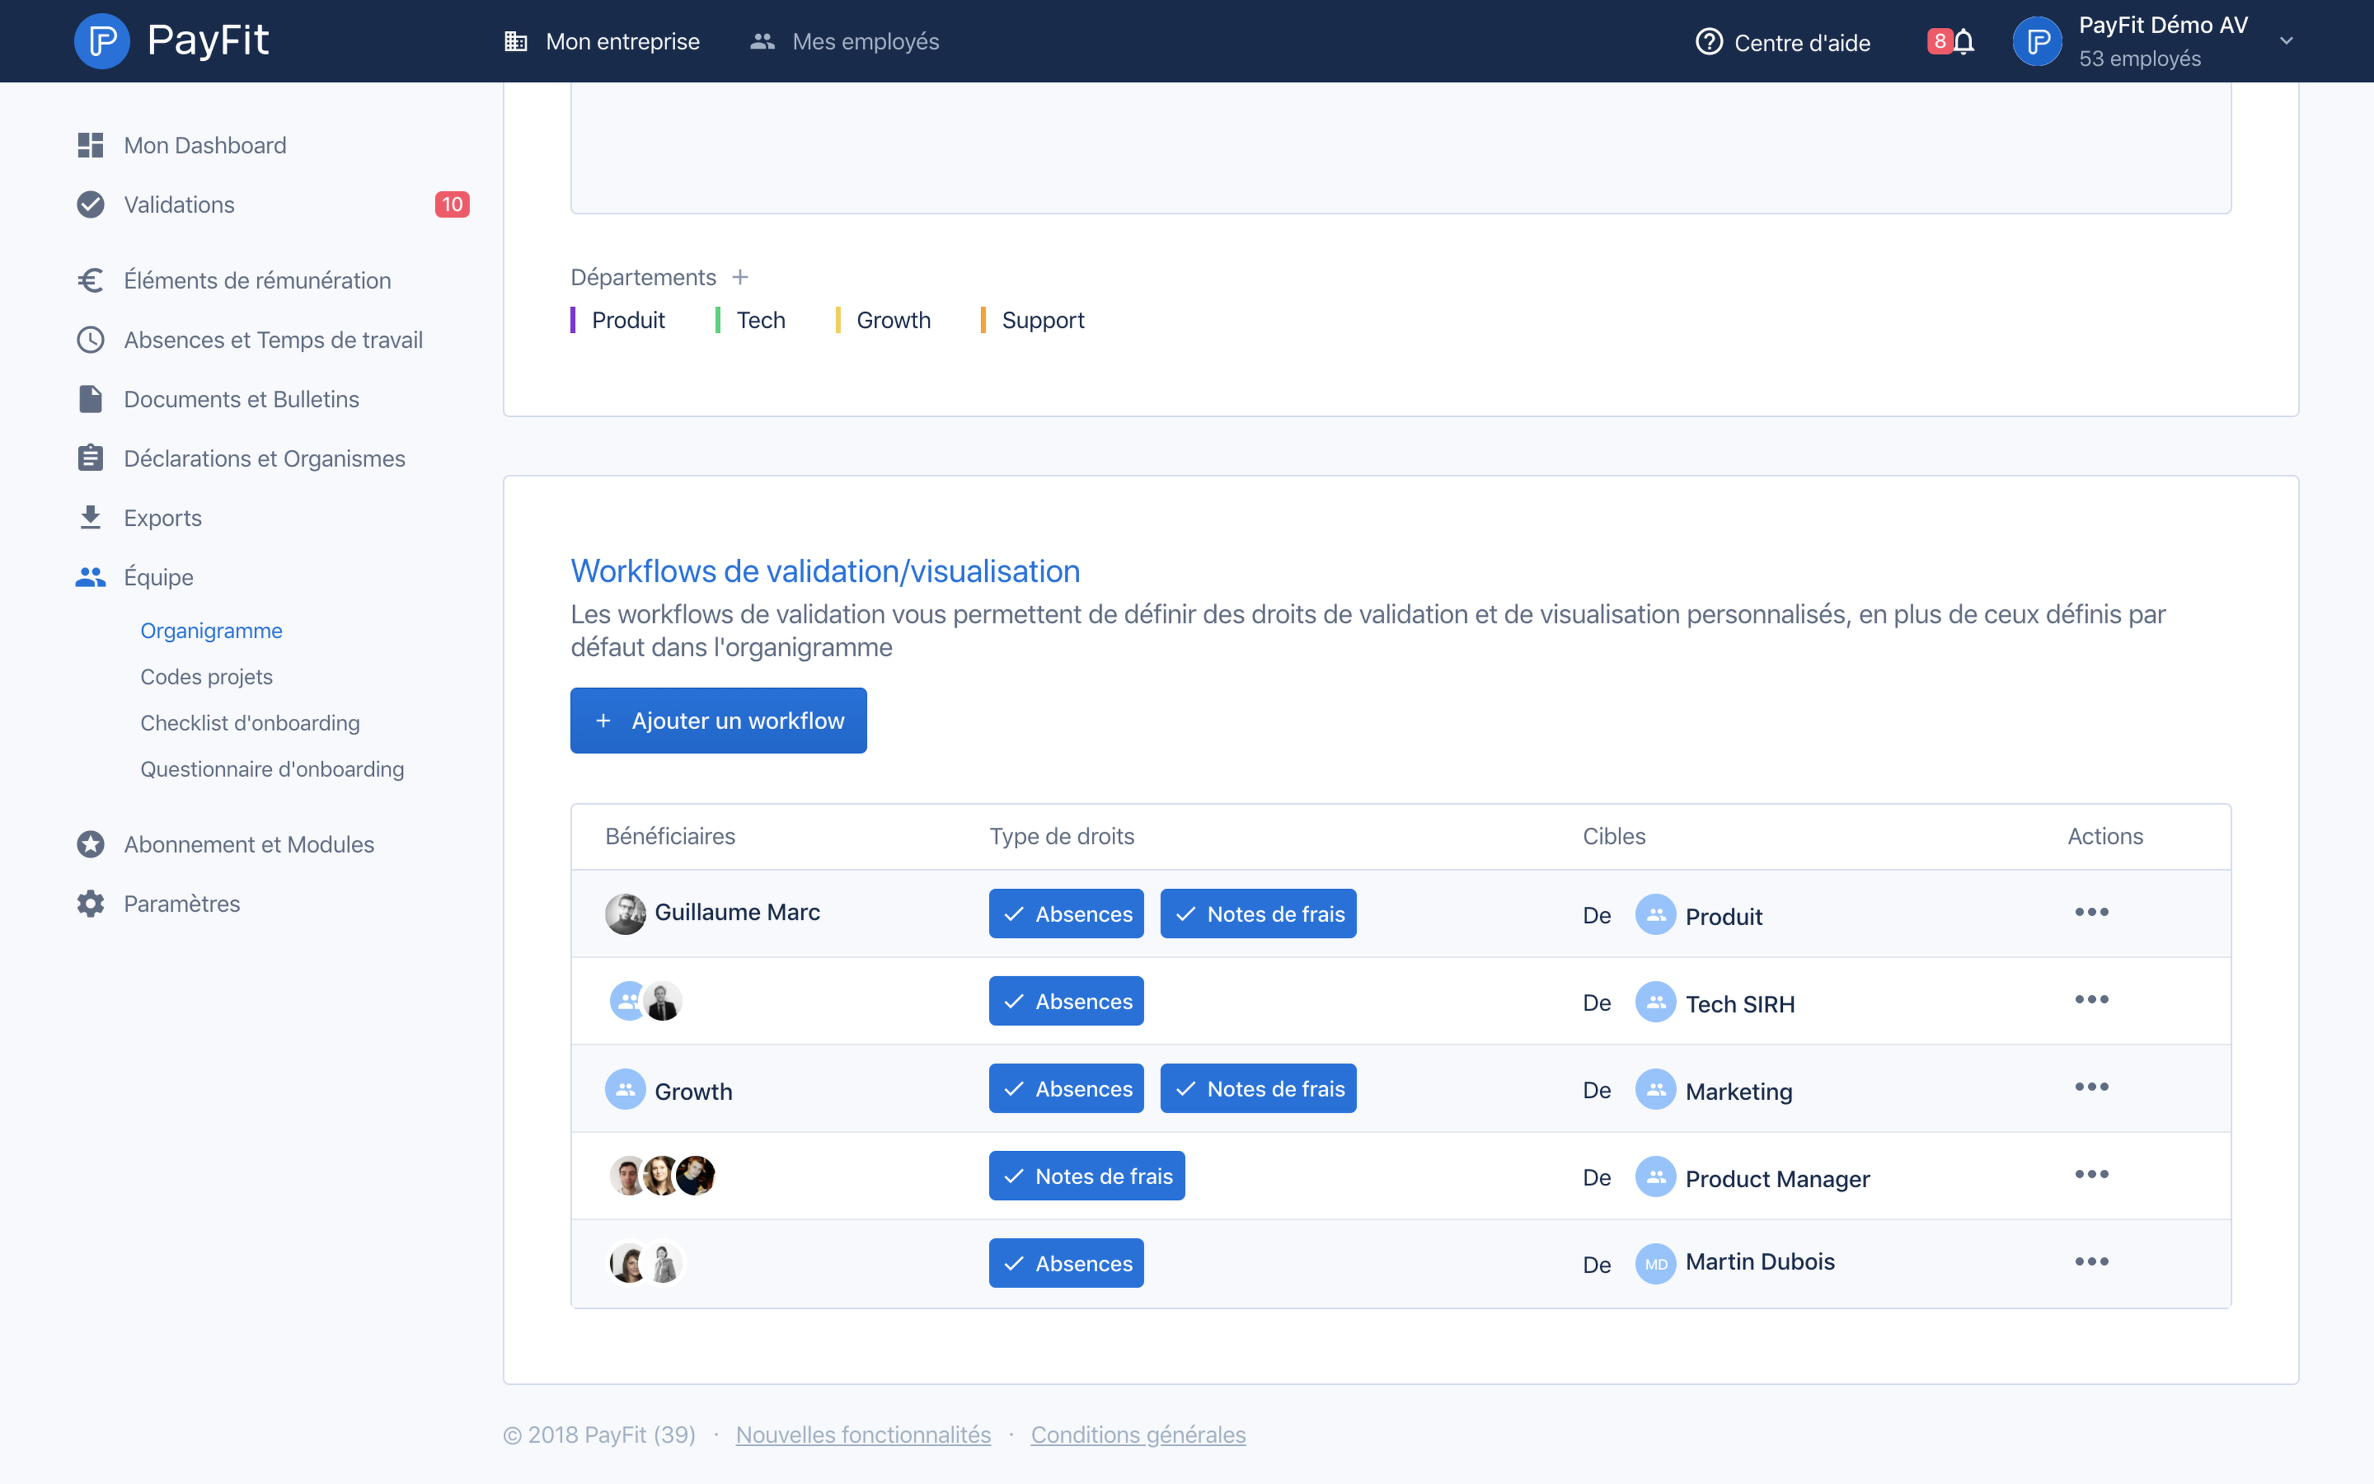2374x1484 pixels.
Task: Open Éléments de rémunération with the euro icon
Action: click(90, 280)
